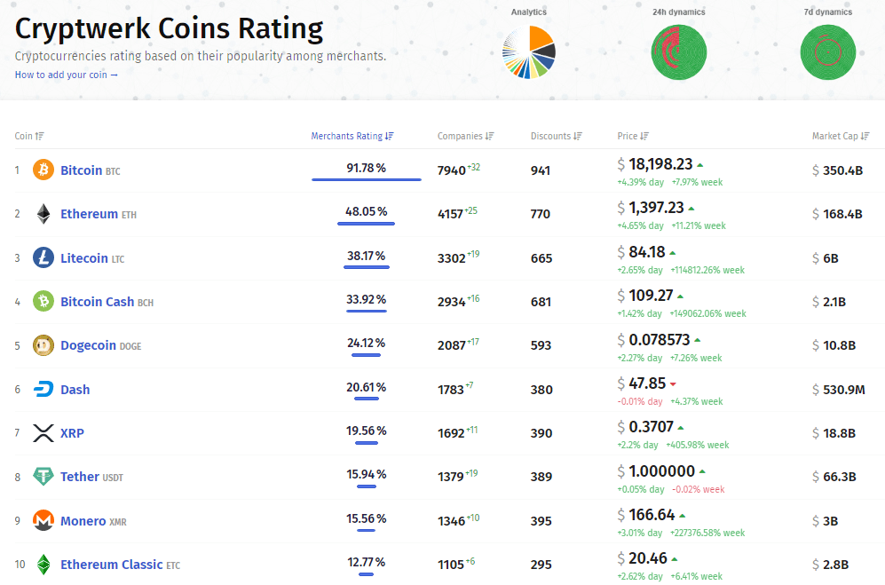Viewport: 885px width, 585px height.
Task: Toggle sort direction on Market Cap column
Action: (865, 136)
